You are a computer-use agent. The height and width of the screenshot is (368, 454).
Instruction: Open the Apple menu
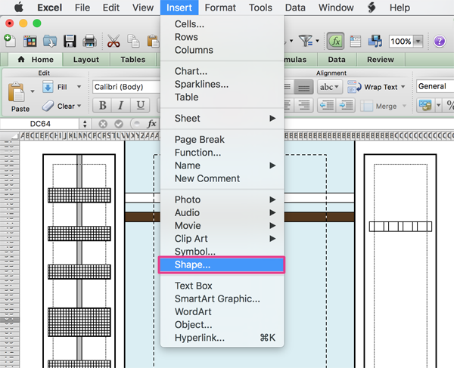(x=18, y=8)
